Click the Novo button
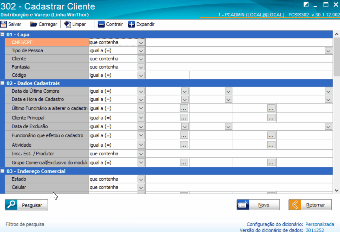The height and width of the screenshot is (232, 340). click(258, 204)
